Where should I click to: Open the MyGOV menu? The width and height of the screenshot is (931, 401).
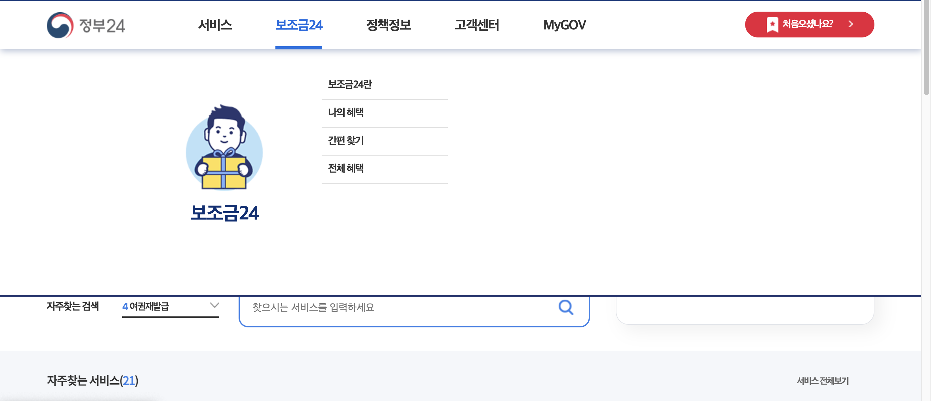(564, 25)
